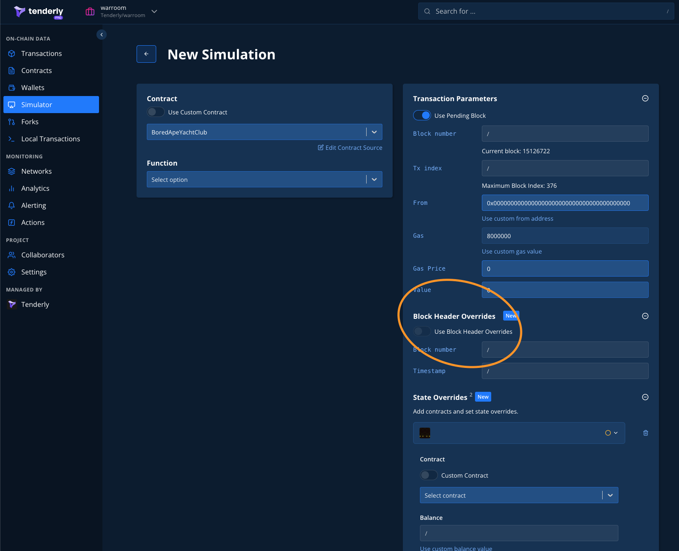Click Edit Contract Source link
679x551 pixels.
point(350,148)
